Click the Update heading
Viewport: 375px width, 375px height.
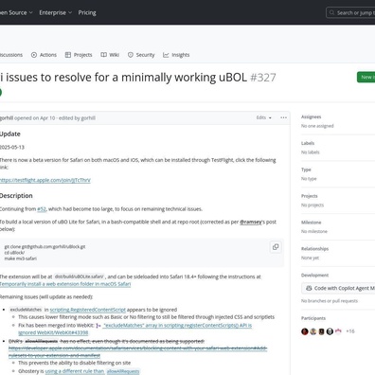pyautogui.click(x=10, y=134)
